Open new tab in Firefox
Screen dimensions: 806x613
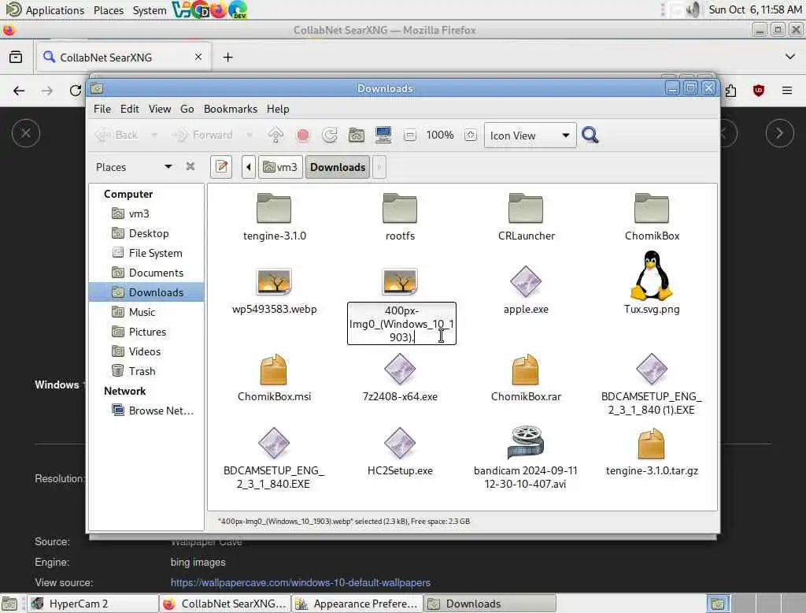coord(227,58)
